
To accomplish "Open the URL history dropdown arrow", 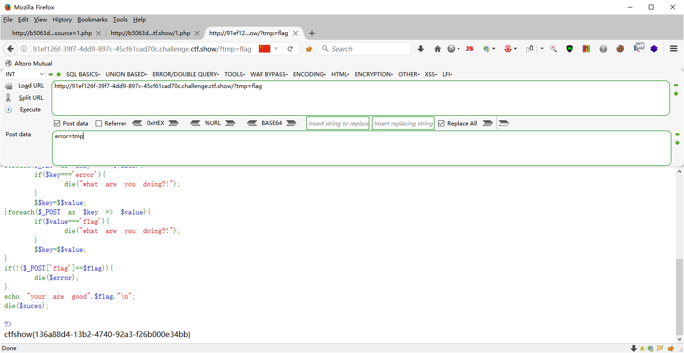I will (x=277, y=49).
